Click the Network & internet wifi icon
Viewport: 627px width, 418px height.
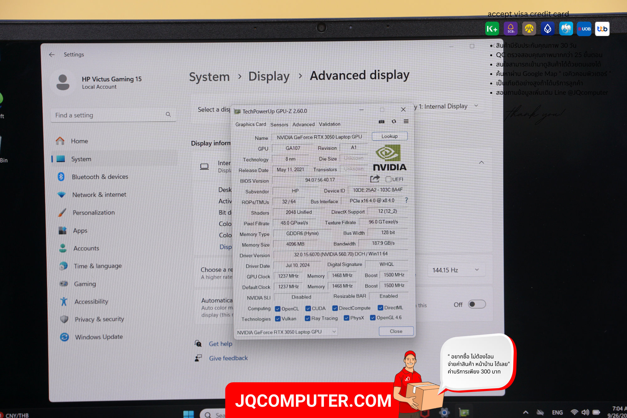click(61, 194)
